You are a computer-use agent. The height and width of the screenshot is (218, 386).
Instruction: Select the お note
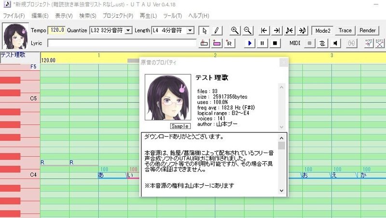(317, 175)
